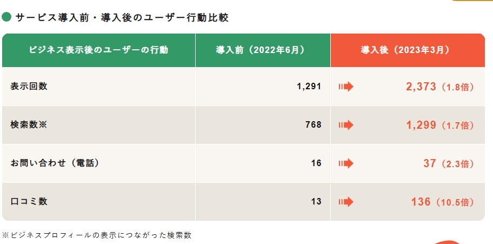
Task: Click the red 導入後（2023年3月）column header
Action: pyautogui.click(x=408, y=50)
